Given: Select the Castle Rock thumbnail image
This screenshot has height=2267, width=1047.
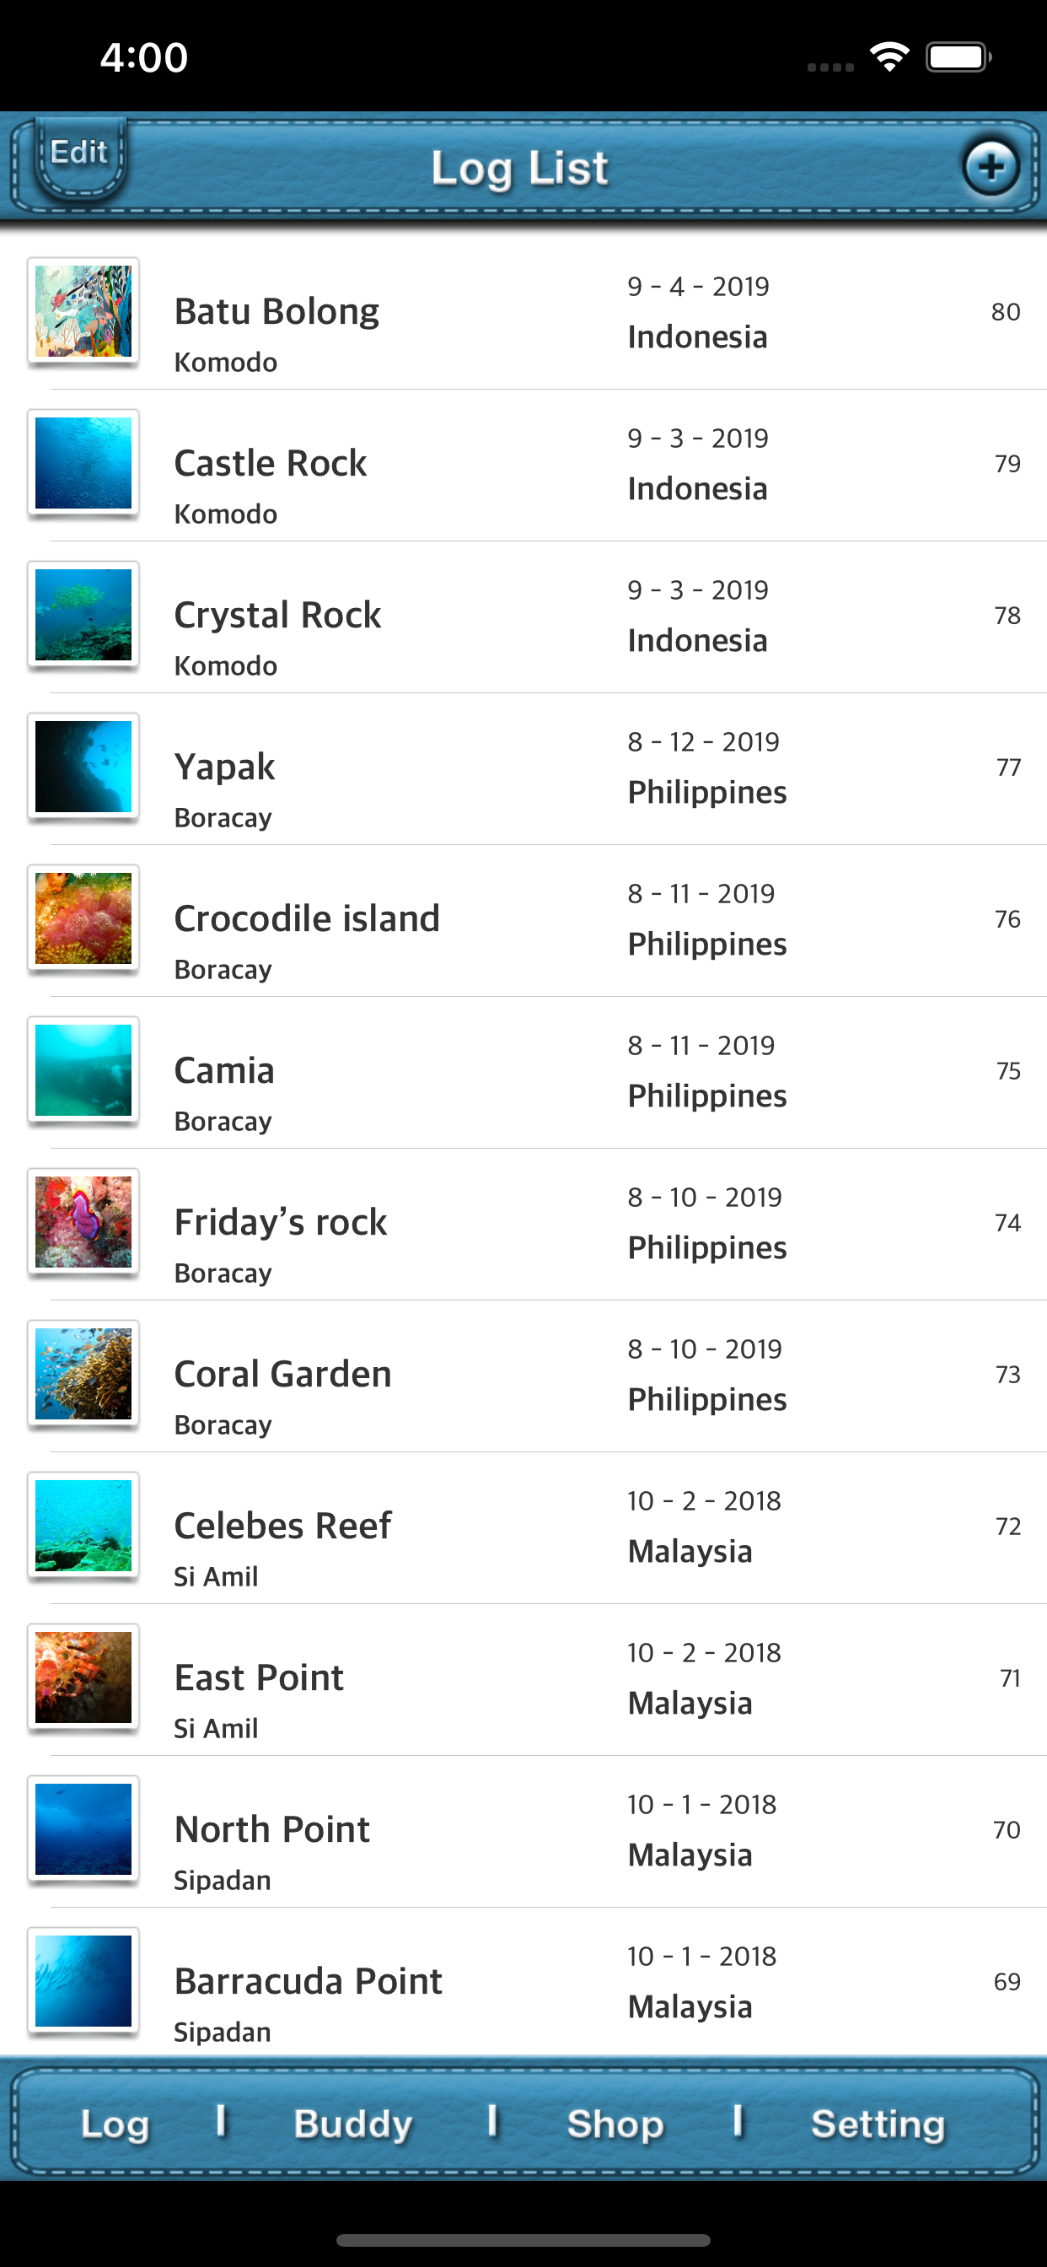Looking at the screenshot, I should click(83, 464).
